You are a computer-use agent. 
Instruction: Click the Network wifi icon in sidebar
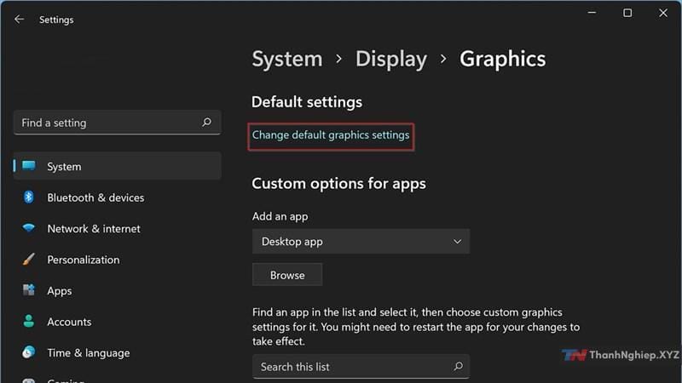(x=29, y=228)
